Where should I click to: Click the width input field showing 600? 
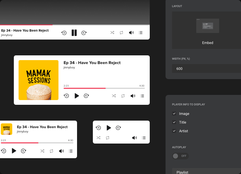(x=206, y=68)
